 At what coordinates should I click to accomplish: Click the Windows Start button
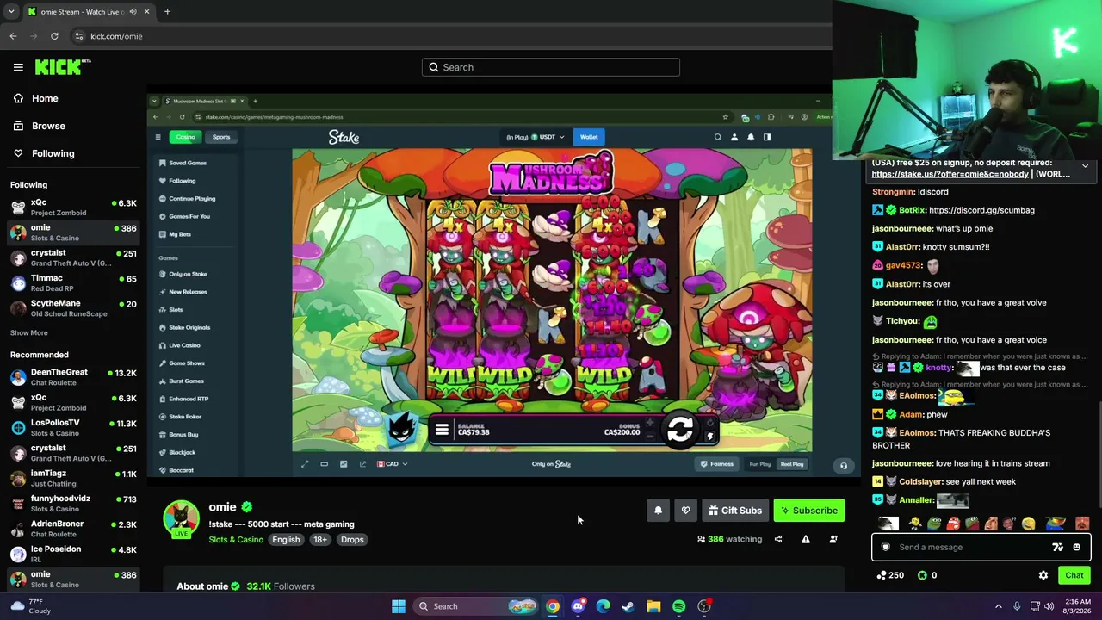click(x=399, y=606)
